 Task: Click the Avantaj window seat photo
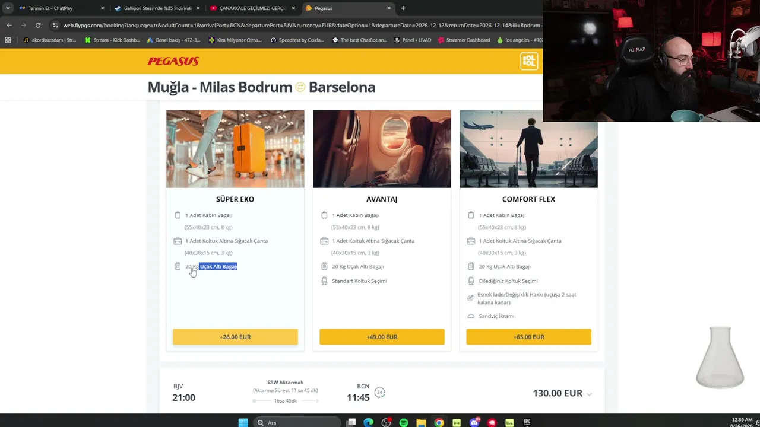[x=382, y=149]
